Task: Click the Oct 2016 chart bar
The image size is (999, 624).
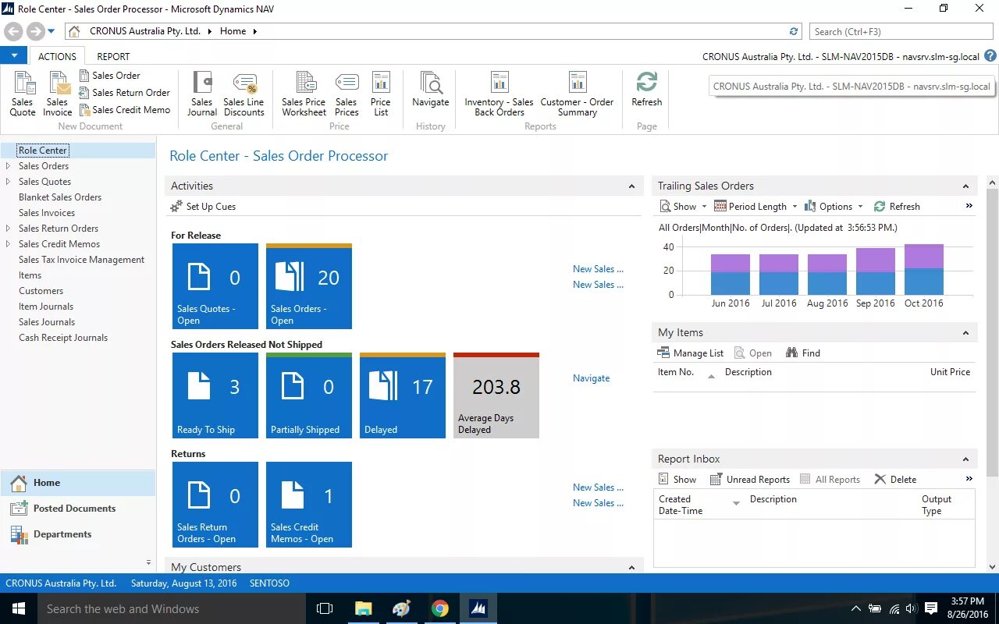Action: tap(924, 269)
